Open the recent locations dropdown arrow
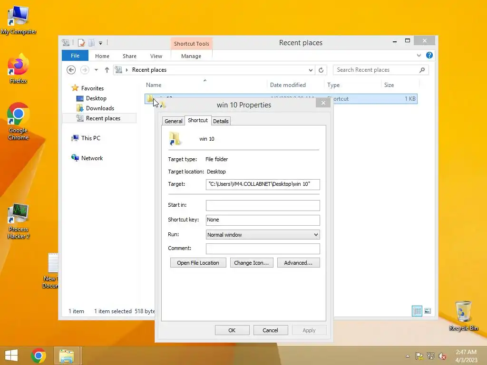This screenshot has height=365, width=487. [x=96, y=70]
